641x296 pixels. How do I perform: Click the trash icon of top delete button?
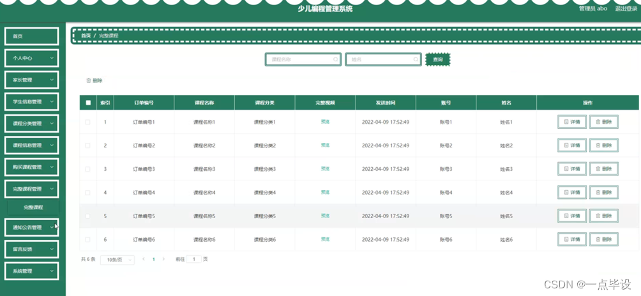tap(88, 81)
